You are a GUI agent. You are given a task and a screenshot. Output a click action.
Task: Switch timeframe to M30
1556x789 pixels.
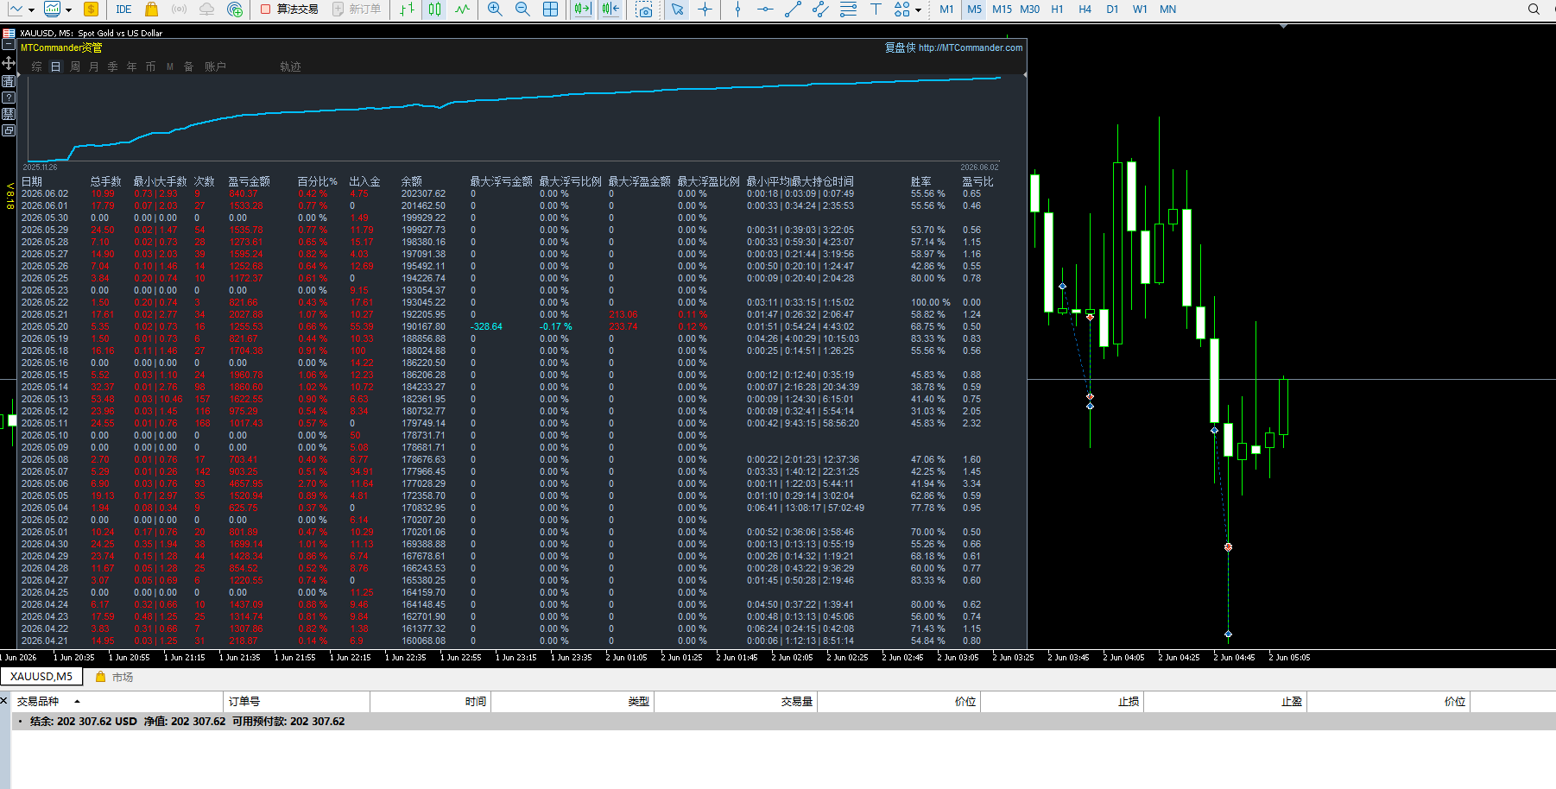coord(1029,9)
